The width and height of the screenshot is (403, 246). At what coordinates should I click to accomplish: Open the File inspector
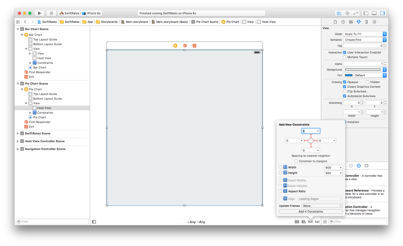coord(335,22)
